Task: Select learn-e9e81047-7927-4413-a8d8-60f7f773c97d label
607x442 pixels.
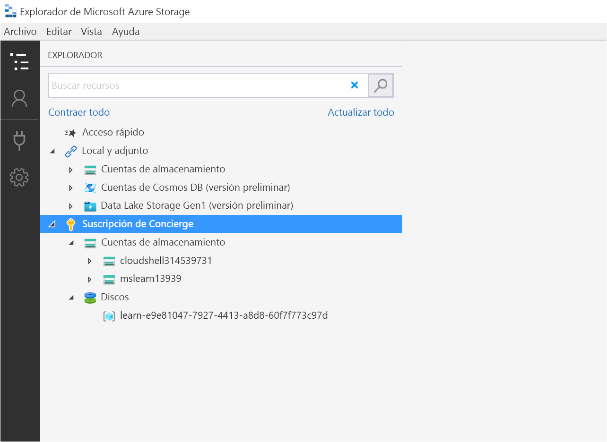Action: tap(224, 315)
